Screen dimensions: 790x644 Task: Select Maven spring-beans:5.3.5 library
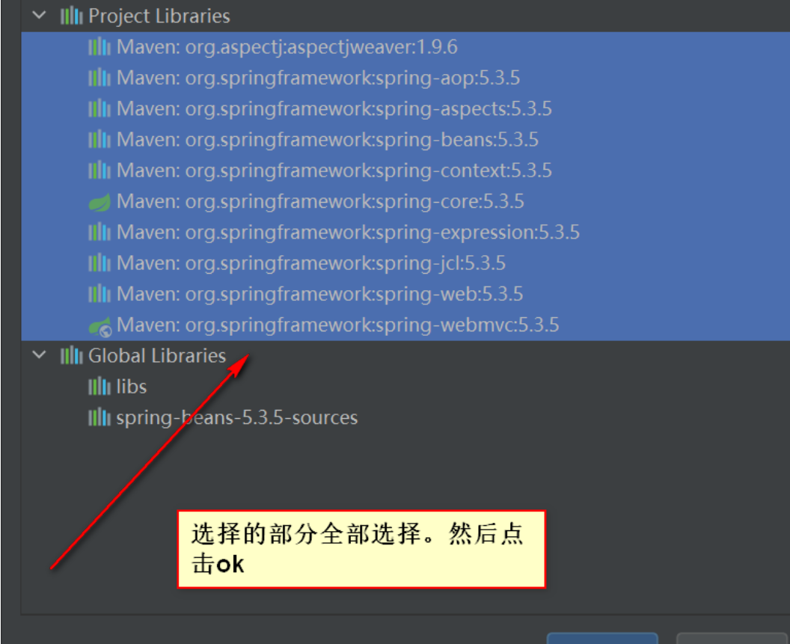tap(405, 140)
